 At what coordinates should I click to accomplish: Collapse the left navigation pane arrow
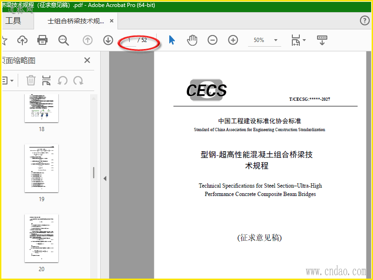click(x=105, y=178)
